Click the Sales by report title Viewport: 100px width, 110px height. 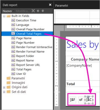tap(83, 45)
